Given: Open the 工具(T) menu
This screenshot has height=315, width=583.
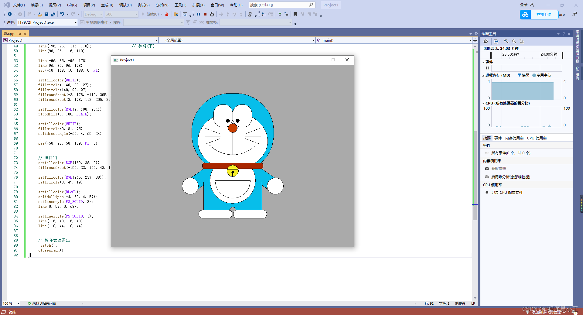Looking at the screenshot, I should click(x=180, y=5).
